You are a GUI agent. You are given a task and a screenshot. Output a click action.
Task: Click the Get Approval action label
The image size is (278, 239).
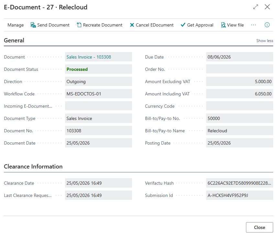(x=200, y=25)
